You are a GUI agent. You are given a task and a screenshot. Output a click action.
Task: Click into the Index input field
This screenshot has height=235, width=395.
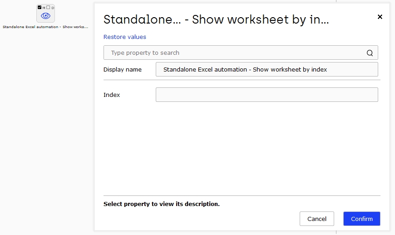click(x=267, y=95)
